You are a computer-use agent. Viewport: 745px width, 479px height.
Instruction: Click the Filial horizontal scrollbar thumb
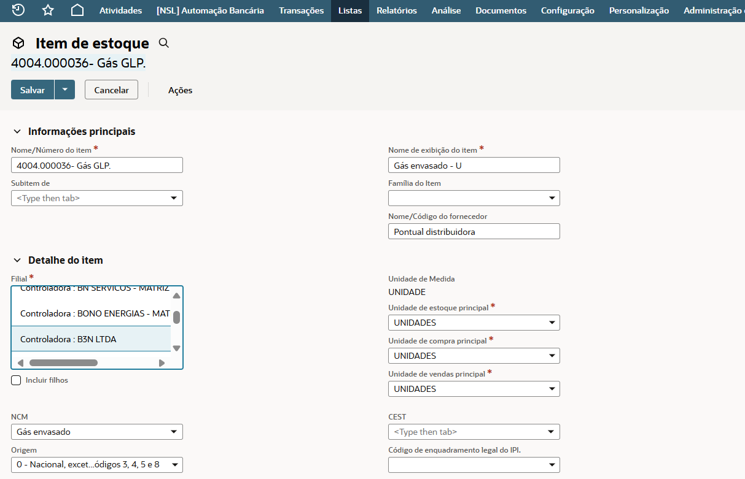point(63,362)
